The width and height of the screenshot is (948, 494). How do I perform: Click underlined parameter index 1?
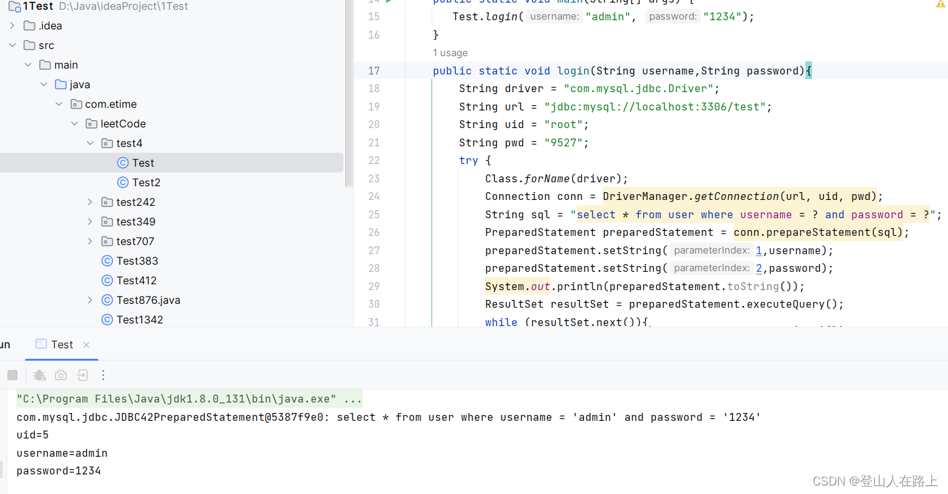click(759, 250)
